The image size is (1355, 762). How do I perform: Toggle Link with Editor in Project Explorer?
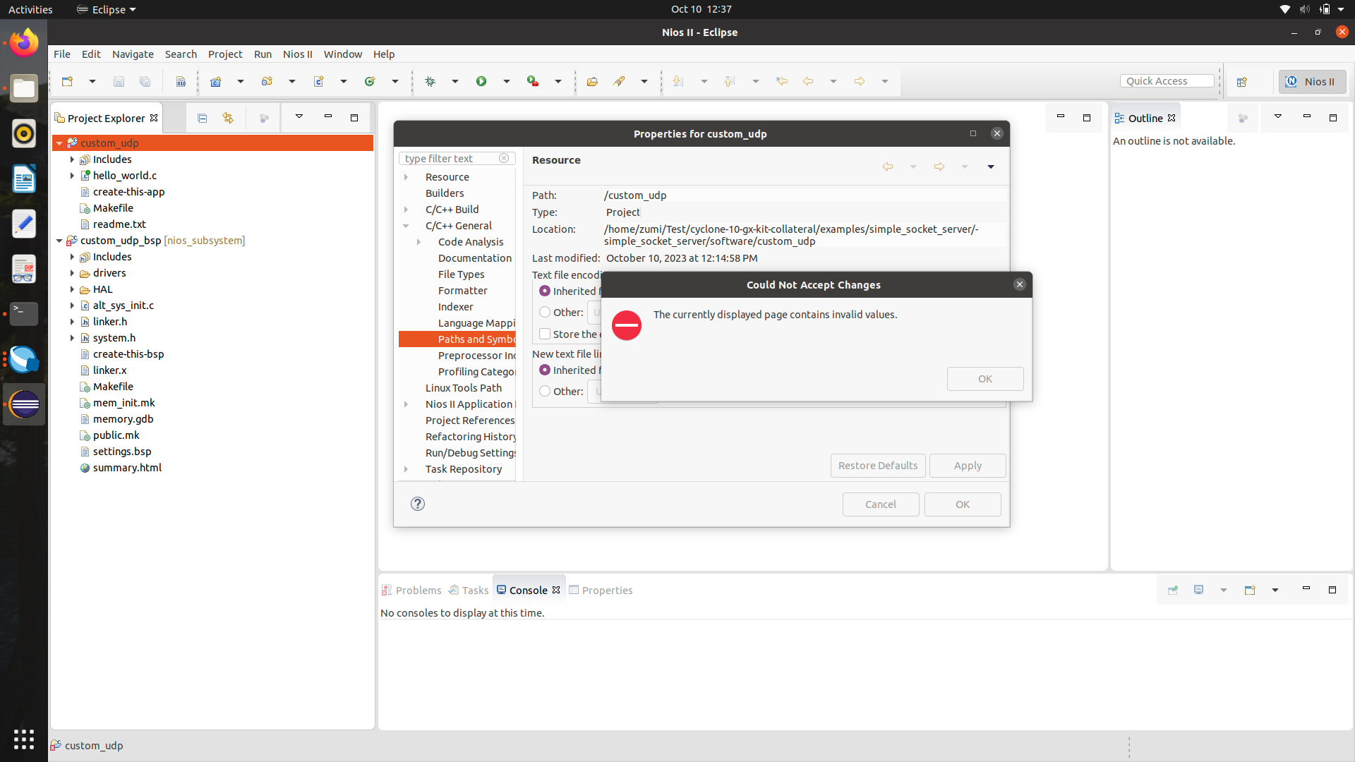click(x=228, y=118)
